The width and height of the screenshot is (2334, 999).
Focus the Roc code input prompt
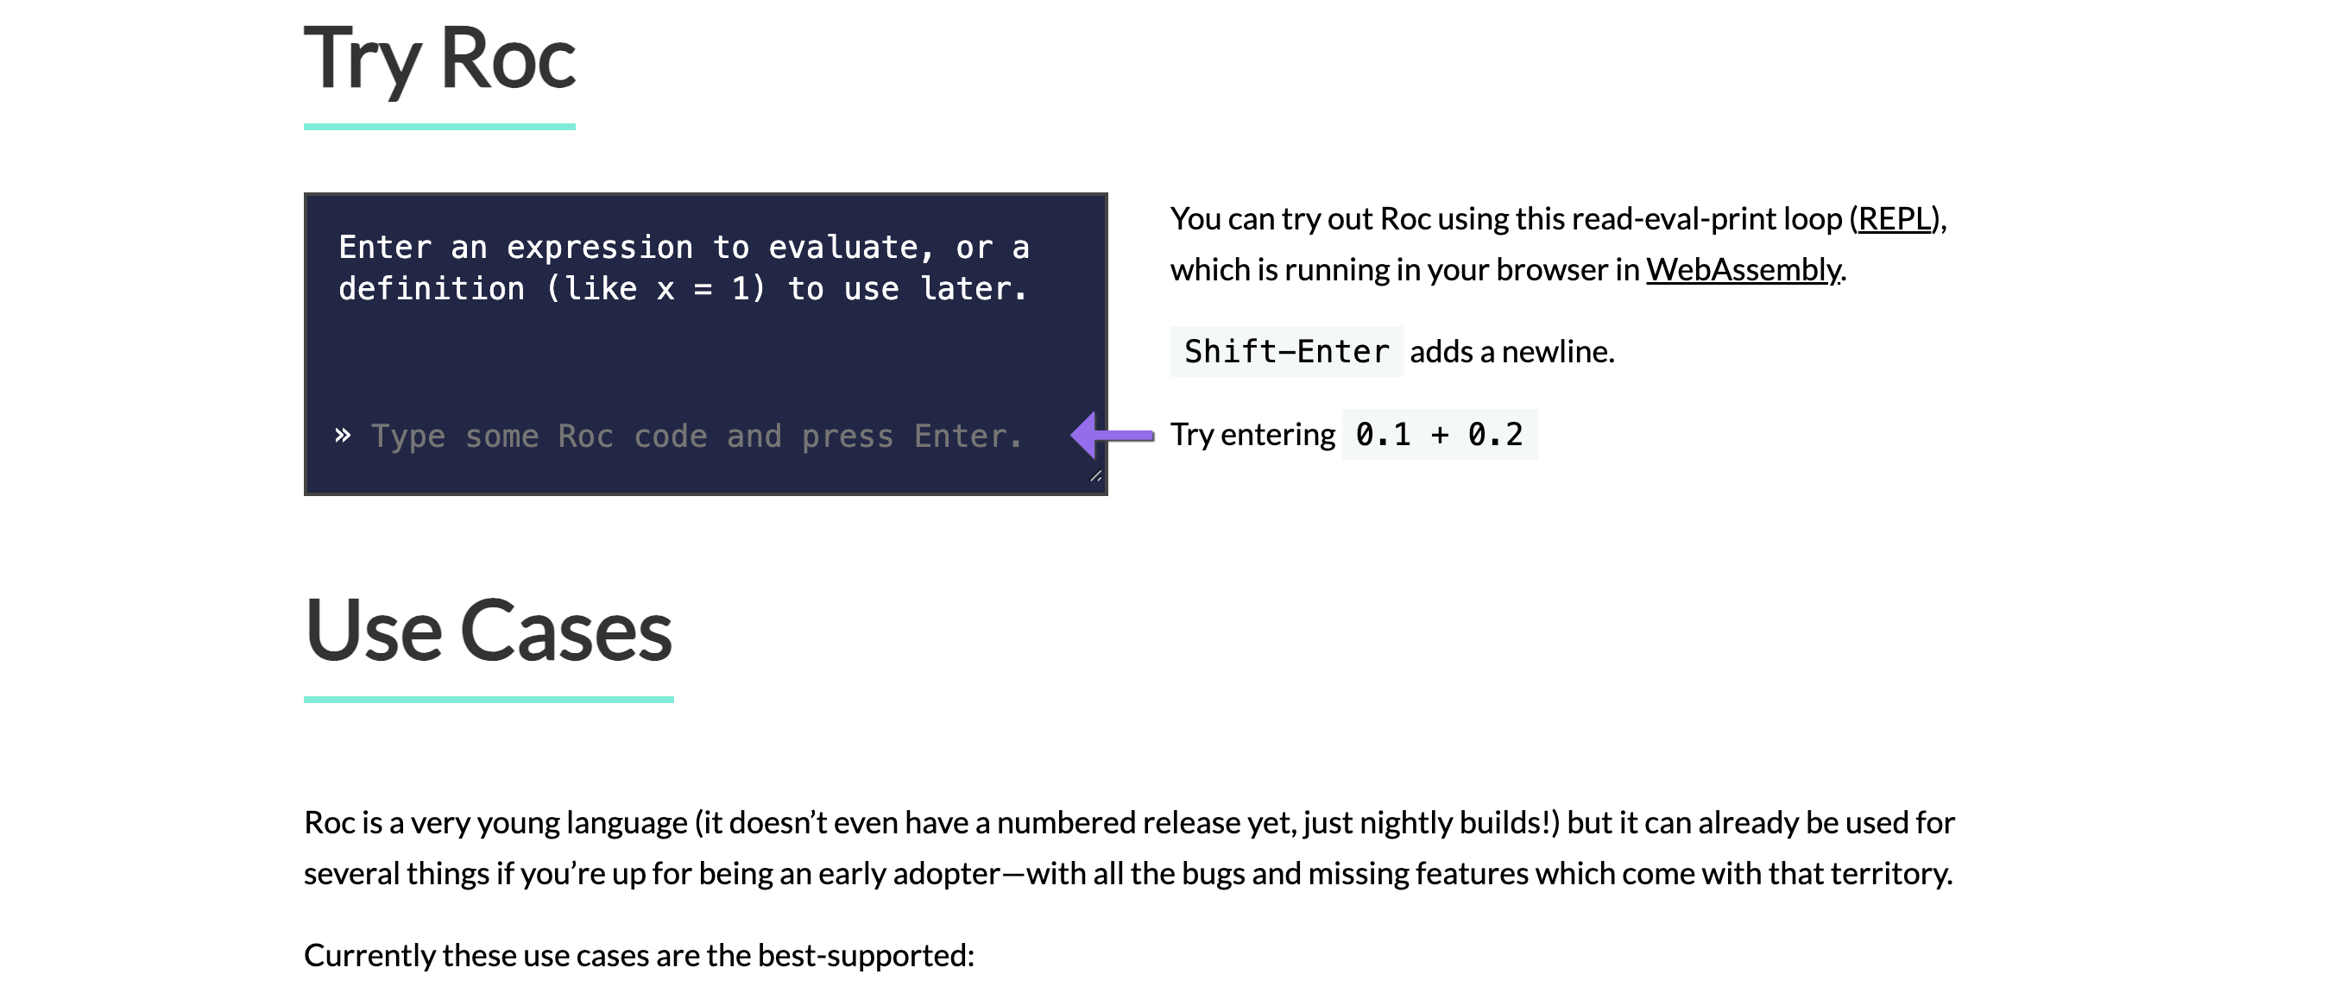coord(697,437)
